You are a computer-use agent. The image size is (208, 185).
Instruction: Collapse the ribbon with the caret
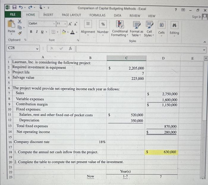pos(205,42)
